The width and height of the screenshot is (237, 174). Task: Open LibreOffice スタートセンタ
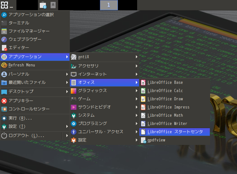tap(174, 132)
